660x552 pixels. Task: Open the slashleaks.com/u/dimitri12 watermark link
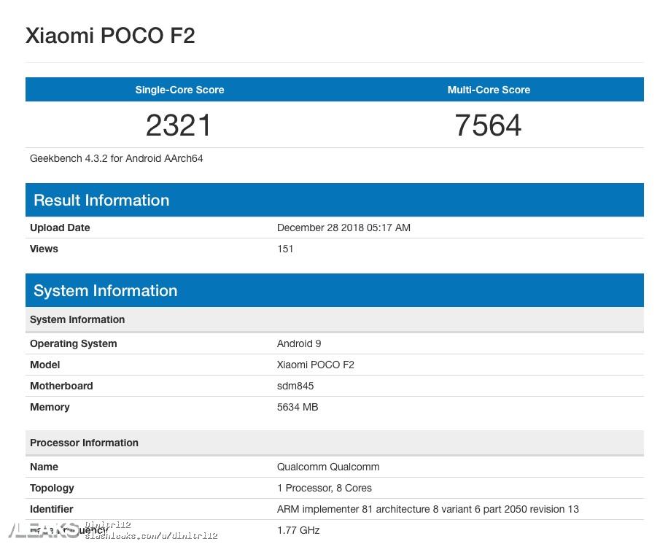click(x=152, y=536)
